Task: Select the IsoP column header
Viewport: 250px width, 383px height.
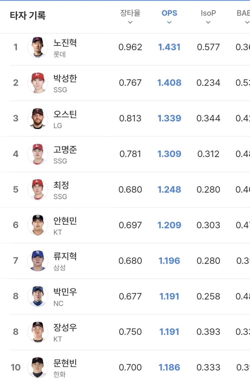Action: (208, 13)
